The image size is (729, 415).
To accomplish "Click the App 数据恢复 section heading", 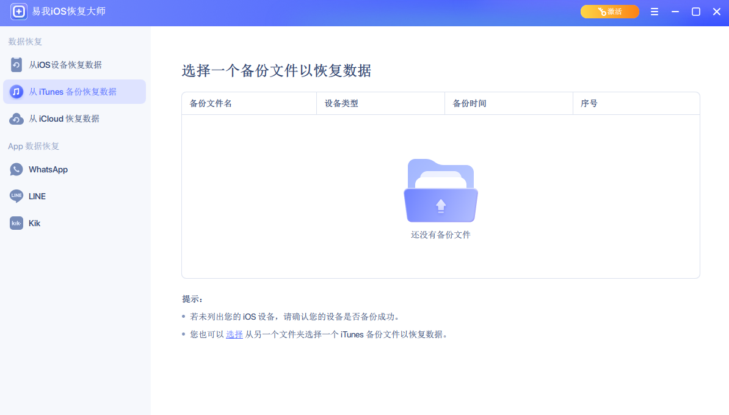I will click(x=34, y=146).
